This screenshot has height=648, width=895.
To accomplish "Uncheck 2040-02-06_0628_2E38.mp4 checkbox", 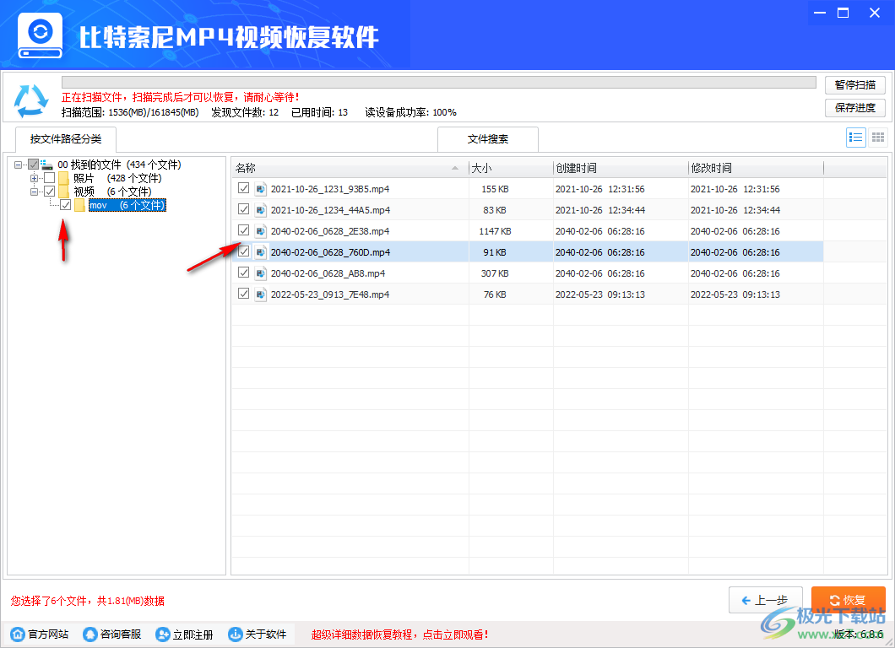I will tap(244, 230).
